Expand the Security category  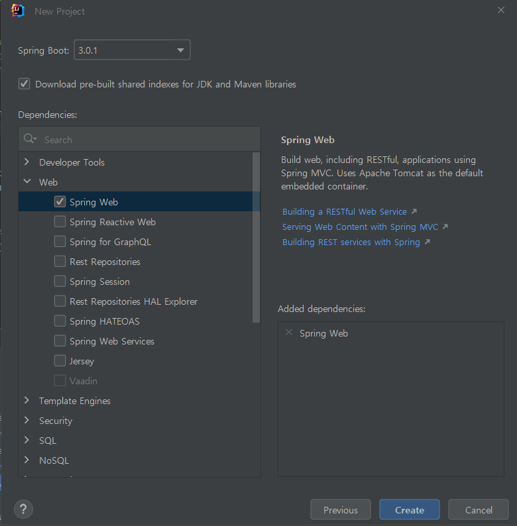[x=27, y=420]
